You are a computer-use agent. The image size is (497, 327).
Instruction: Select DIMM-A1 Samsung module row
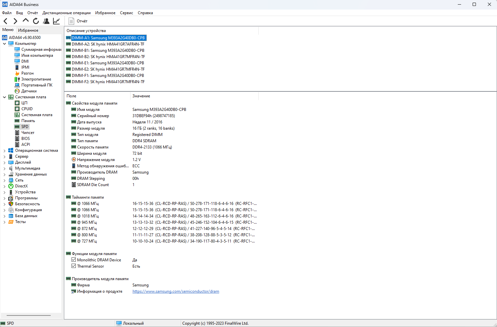106,38
